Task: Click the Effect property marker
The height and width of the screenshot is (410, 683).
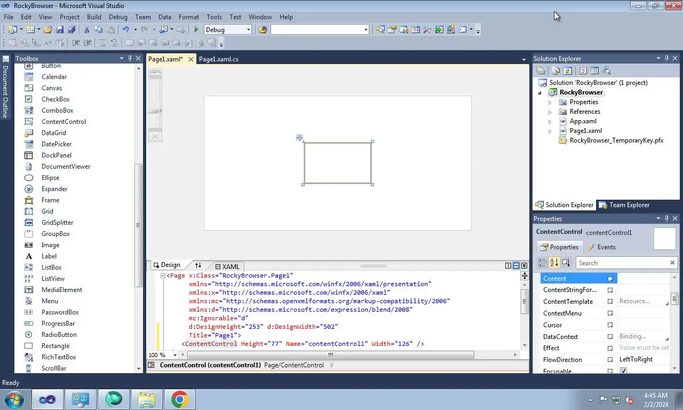Action: 610,348
